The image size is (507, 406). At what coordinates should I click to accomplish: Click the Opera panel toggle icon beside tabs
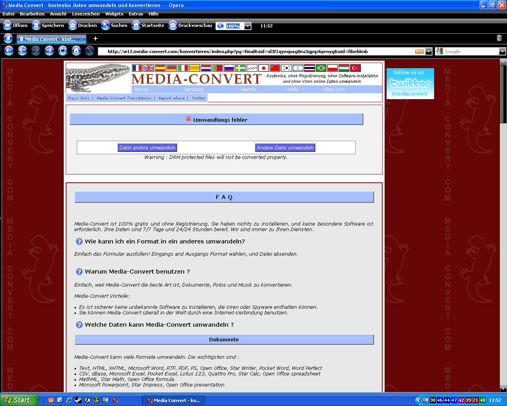pyautogui.click(x=8, y=38)
